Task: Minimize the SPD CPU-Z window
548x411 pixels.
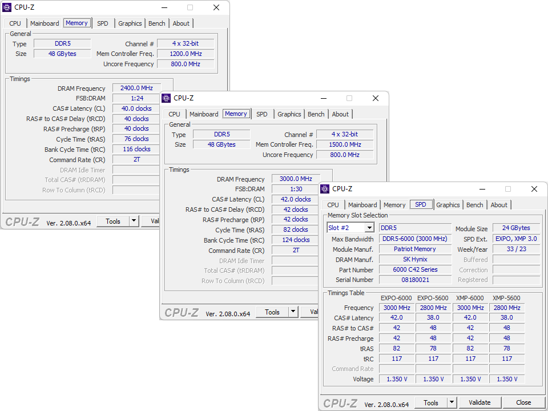Action: pos(482,189)
